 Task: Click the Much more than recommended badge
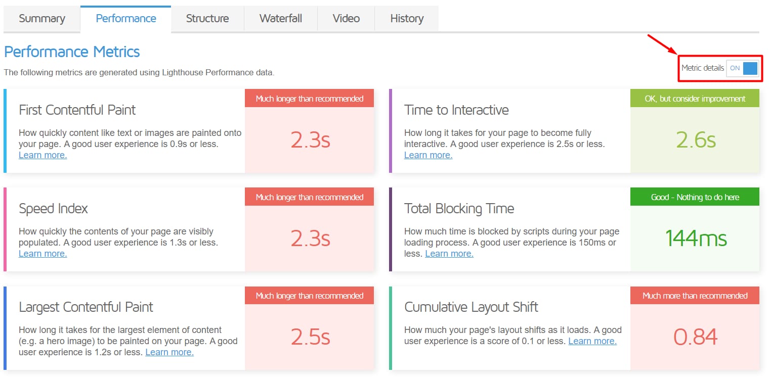[x=695, y=295]
